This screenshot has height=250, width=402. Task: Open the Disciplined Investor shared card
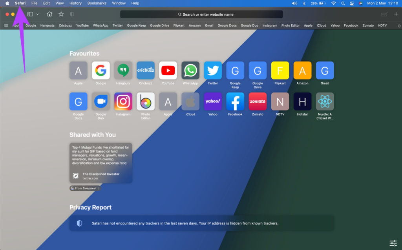[101, 163]
